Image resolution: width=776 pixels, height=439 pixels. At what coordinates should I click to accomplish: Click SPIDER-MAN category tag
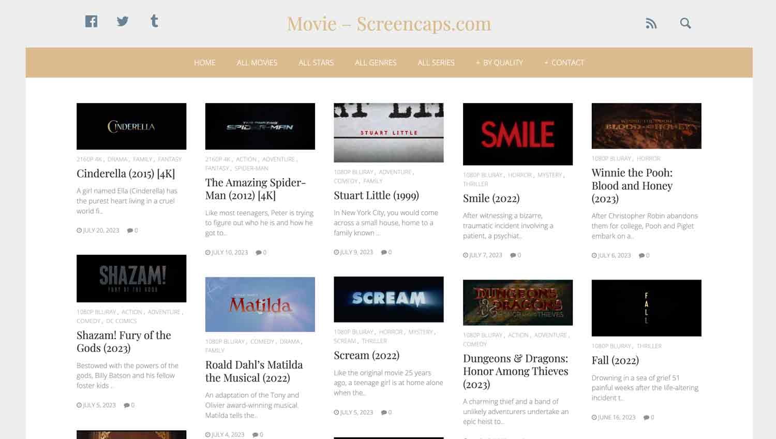(x=251, y=168)
